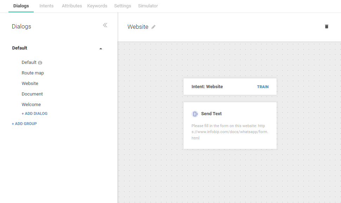The width and height of the screenshot is (341, 203).
Task: Click the info icon beside Default dialog
Action: (x=40, y=63)
